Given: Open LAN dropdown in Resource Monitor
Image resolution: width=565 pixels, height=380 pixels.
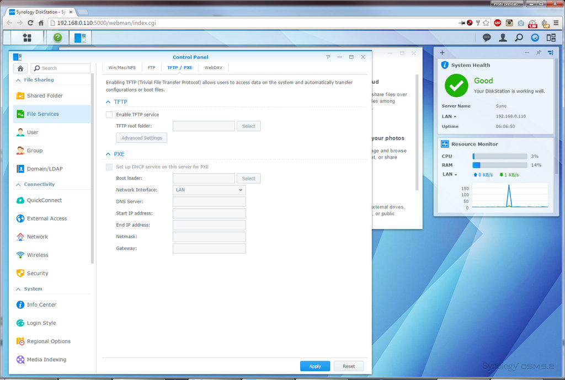Looking at the screenshot, I should click(450, 174).
